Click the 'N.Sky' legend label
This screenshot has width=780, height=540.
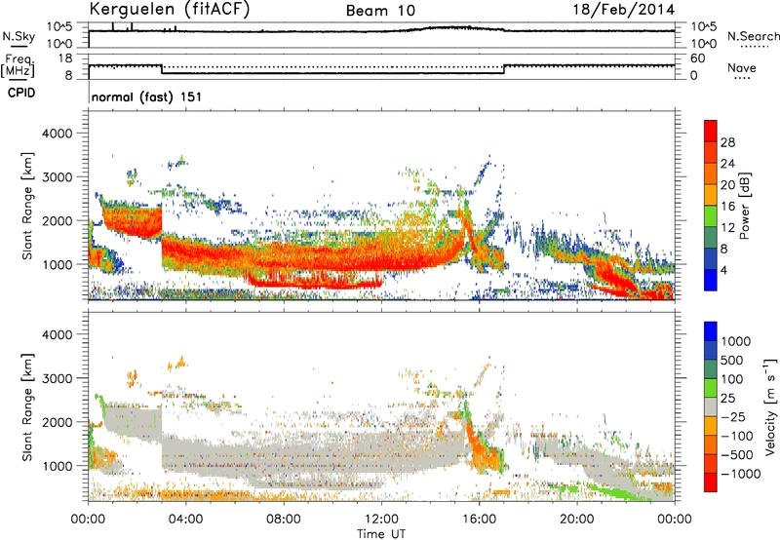tap(19, 36)
